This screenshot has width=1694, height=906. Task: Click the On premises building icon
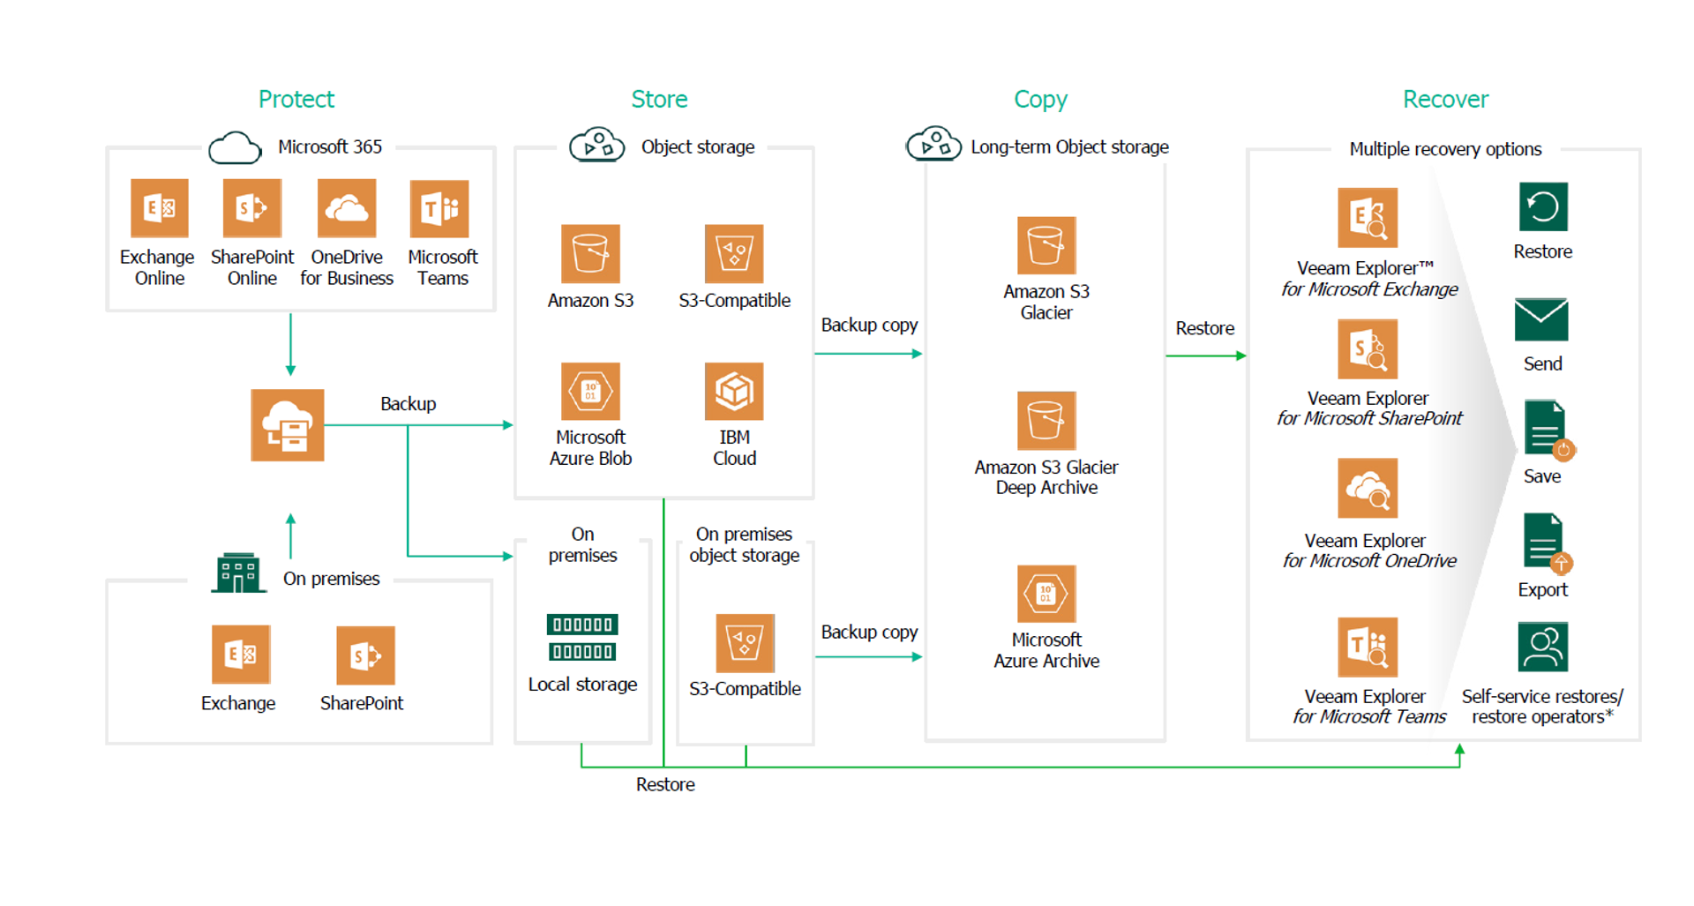pos(238,573)
